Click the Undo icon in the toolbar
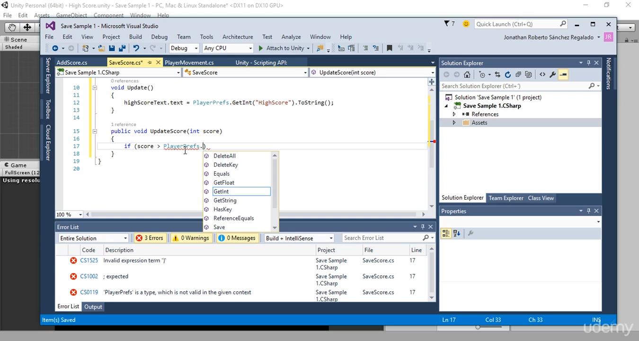This screenshot has width=639, height=341. click(x=137, y=48)
